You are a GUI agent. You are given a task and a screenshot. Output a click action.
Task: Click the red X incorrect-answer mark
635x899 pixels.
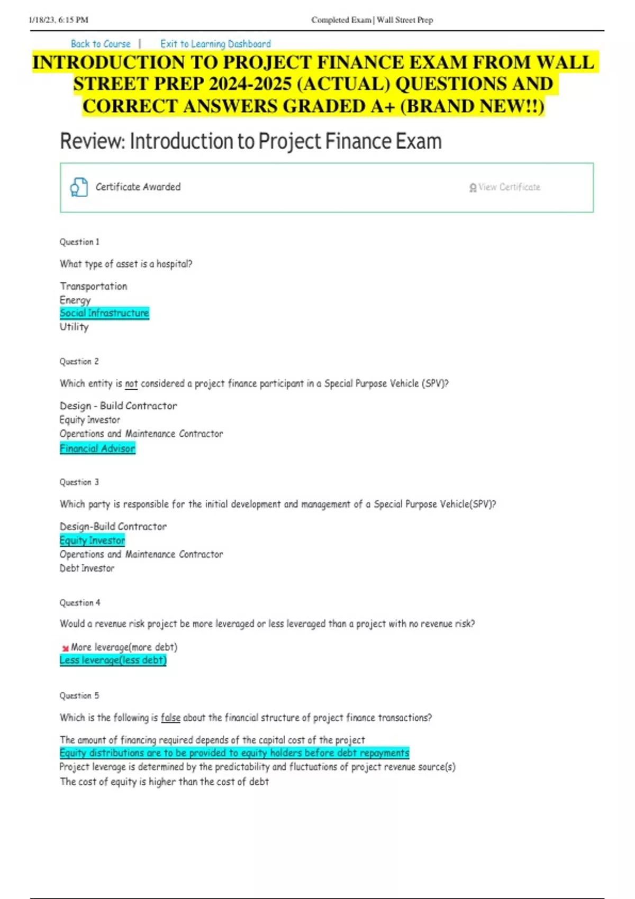click(x=65, y=648)
